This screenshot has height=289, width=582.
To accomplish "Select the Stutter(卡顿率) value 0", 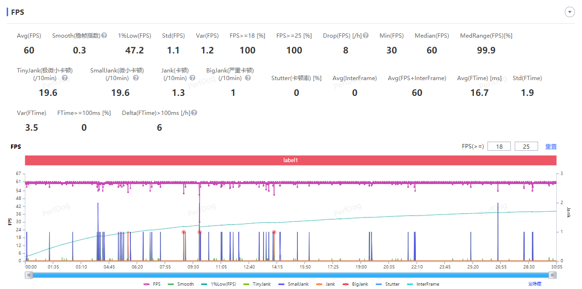I will pyautogui.click(x=296, y=93).
